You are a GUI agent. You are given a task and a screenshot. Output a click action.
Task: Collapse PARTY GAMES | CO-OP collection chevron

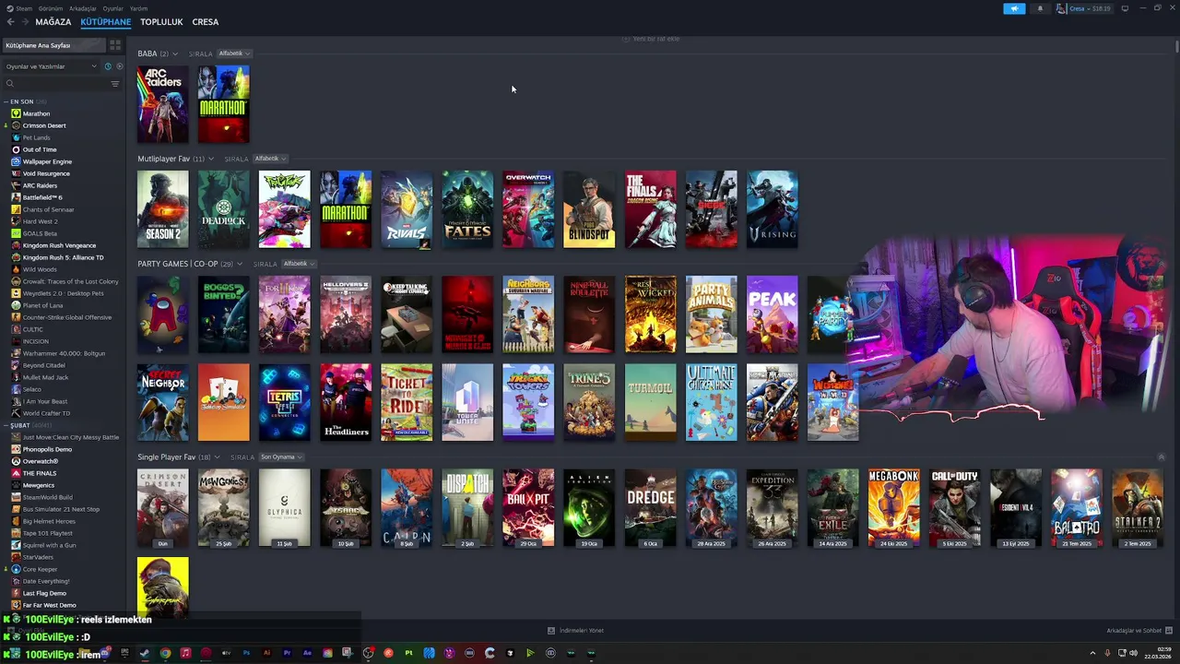(240, 264)
